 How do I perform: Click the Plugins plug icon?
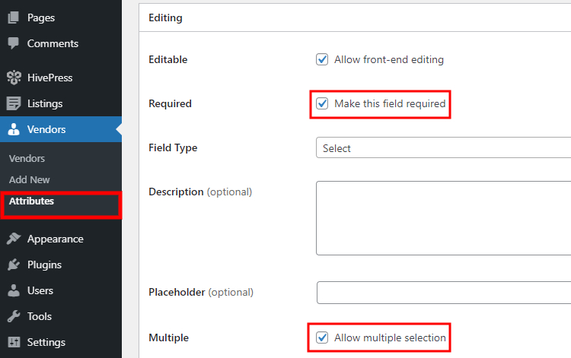click(14, 265)
